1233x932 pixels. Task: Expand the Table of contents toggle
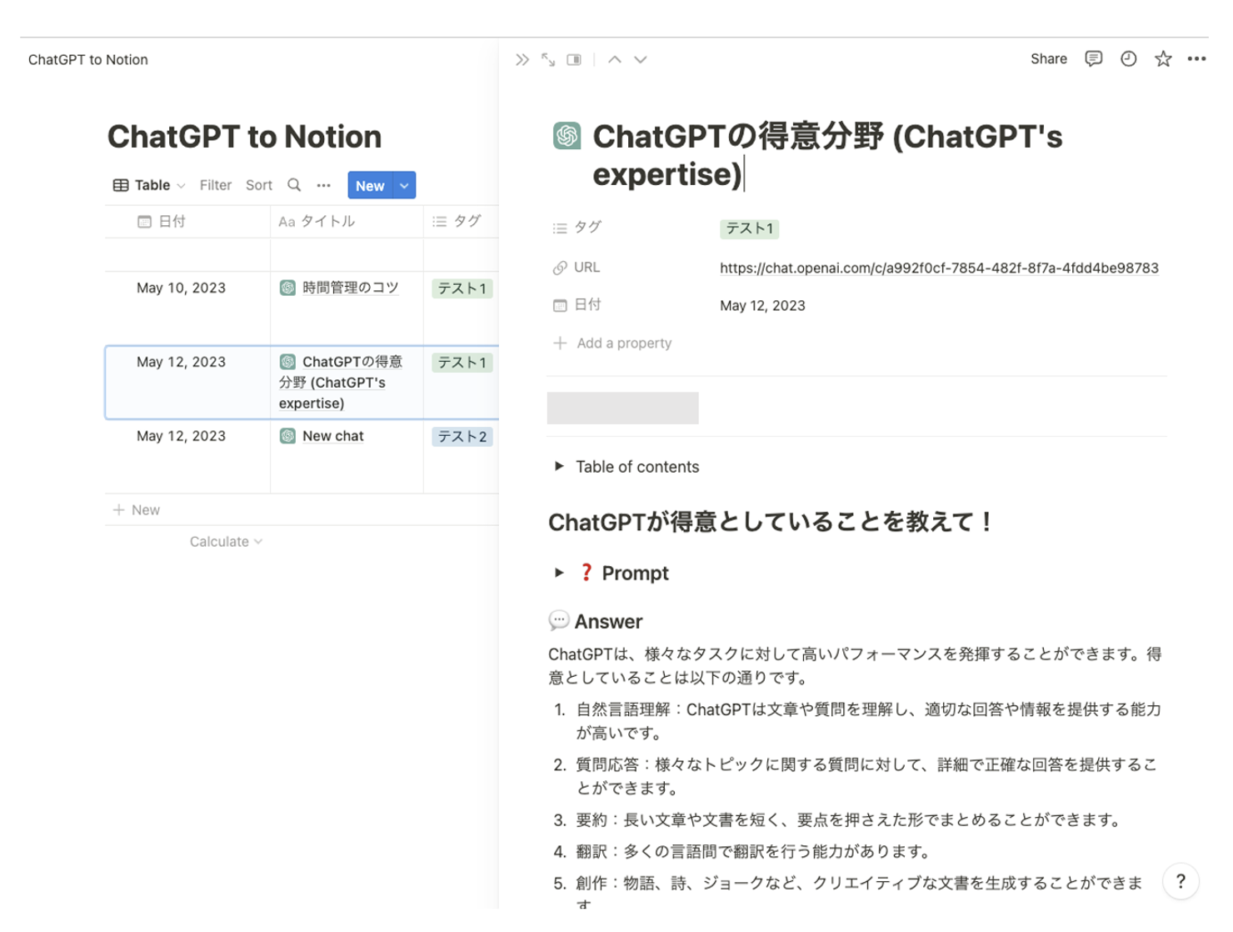tap(559, 466)
